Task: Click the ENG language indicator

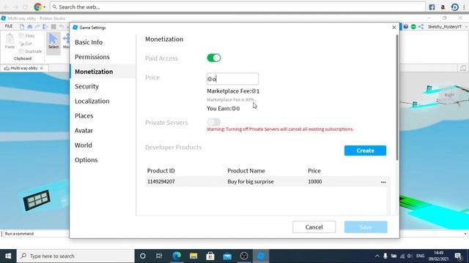Action: pyautogui.click(x=420, y=256)
